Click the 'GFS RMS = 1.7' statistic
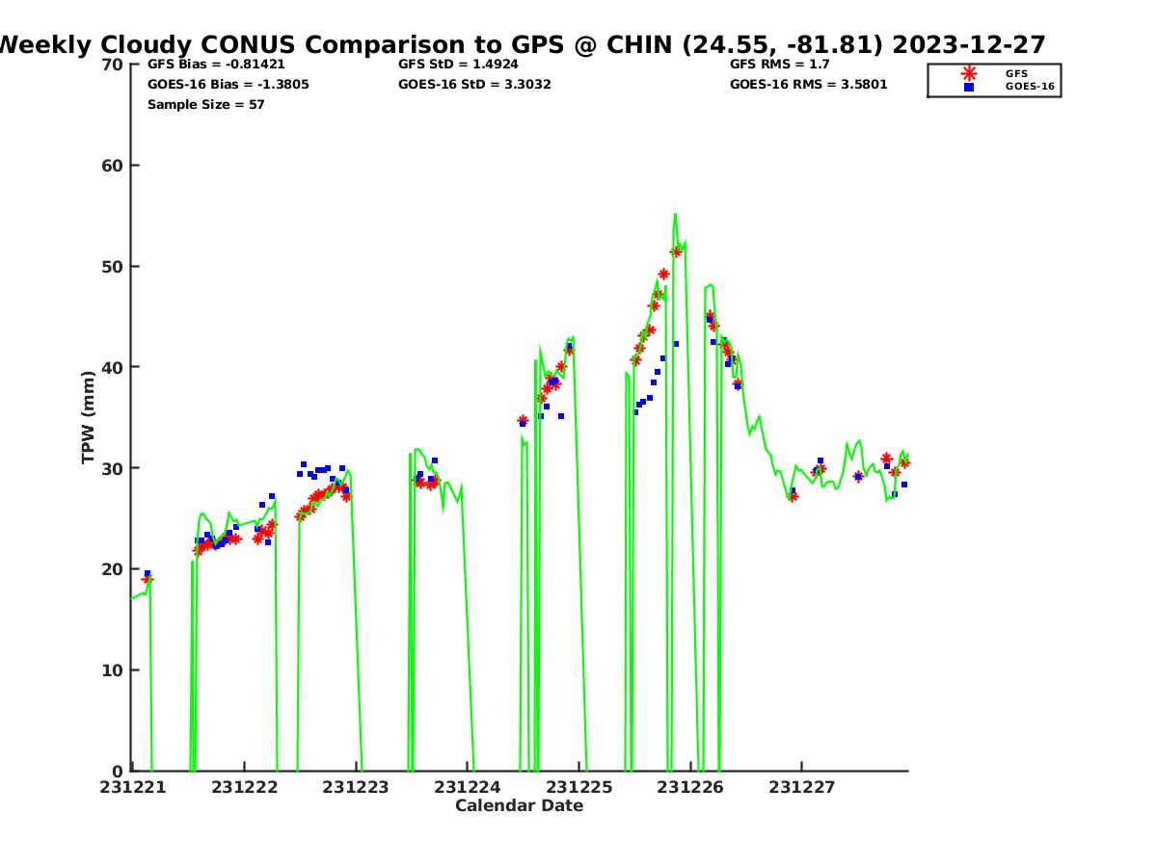This screenshot has height=867, width=1157. click(779, 65)
